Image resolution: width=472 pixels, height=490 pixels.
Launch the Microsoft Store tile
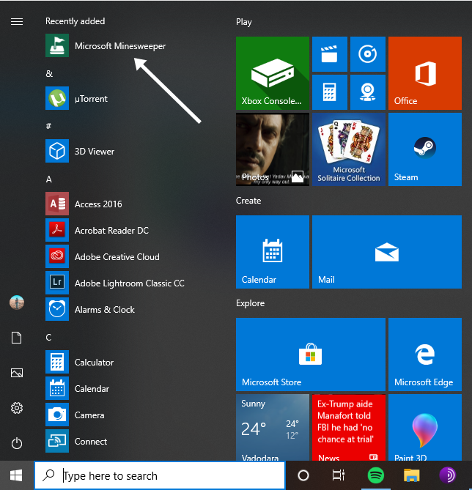(x=311, y=354)
